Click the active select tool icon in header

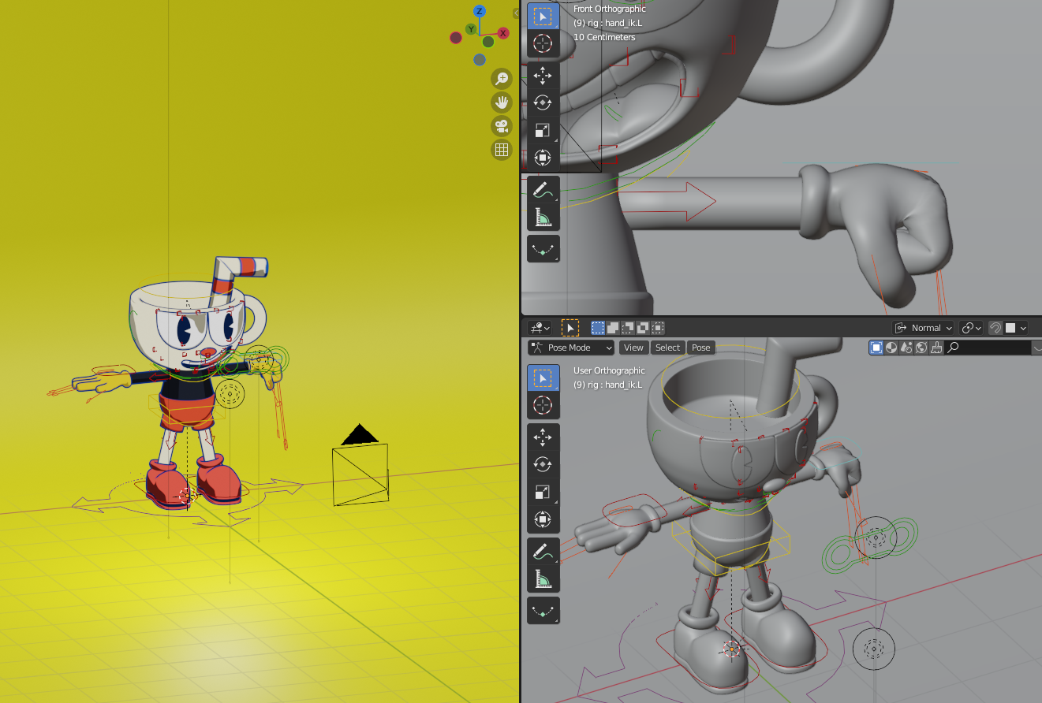point(570,328)
